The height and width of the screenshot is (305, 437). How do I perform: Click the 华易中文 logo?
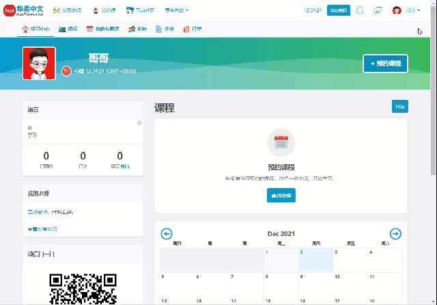[25, 10]
